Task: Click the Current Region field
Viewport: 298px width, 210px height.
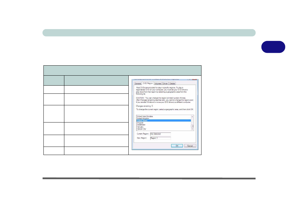Action: click(x=161, y=134)
